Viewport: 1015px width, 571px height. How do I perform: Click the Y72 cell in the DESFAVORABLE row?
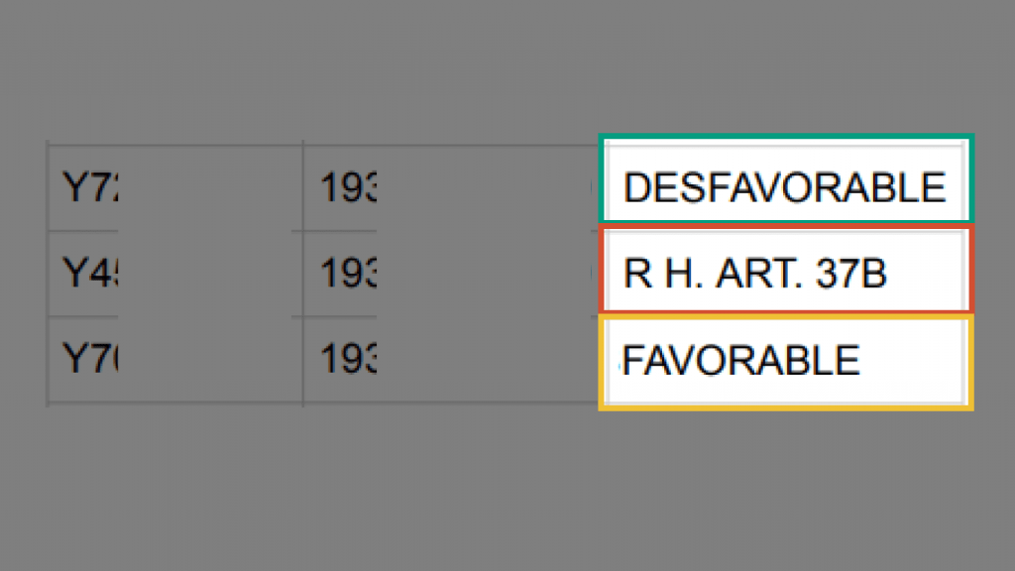pos(175,187)
